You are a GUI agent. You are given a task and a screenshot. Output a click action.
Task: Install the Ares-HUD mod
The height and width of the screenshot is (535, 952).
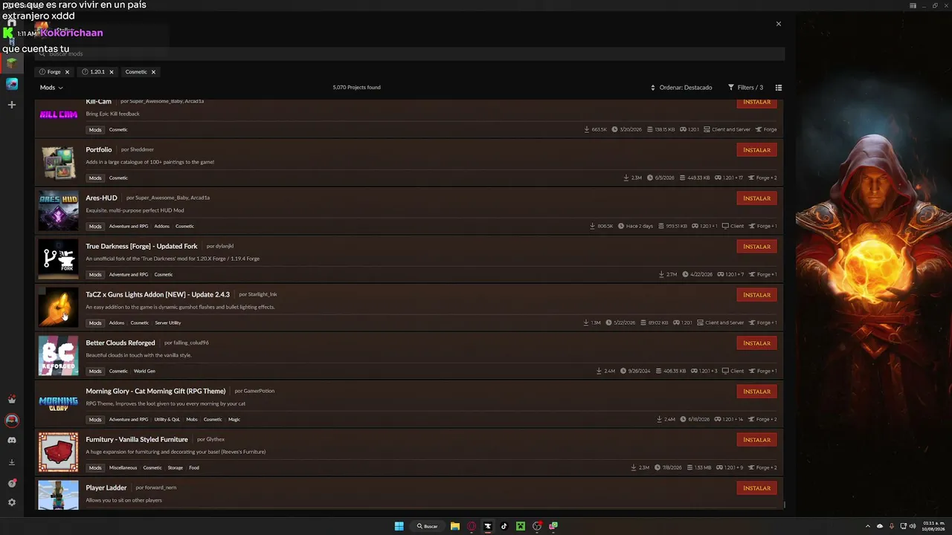click(x=757, y=198)
